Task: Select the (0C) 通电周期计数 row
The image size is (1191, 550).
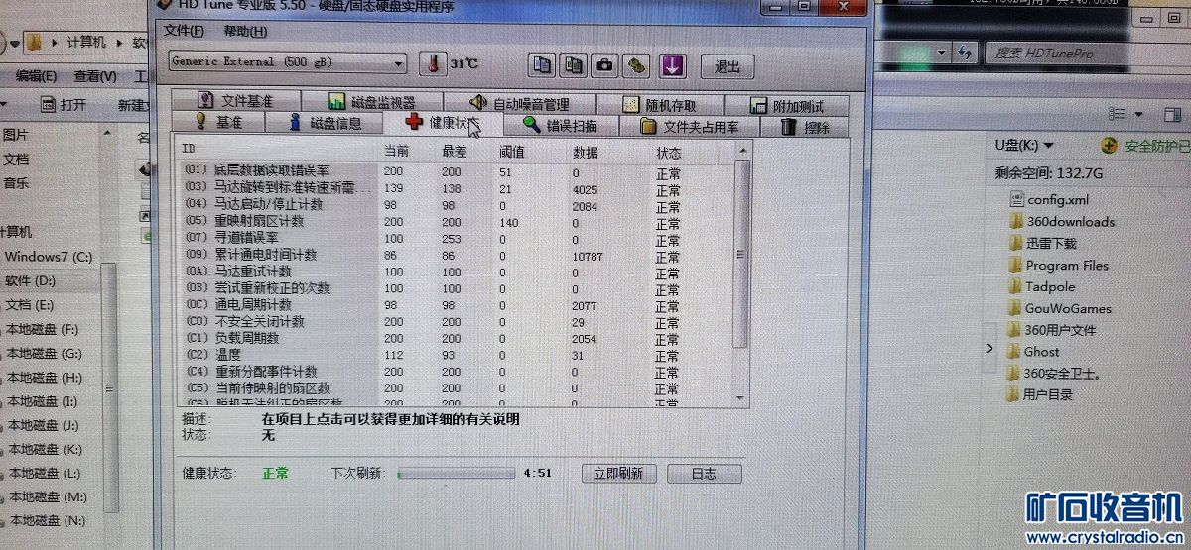Action: (457, 305)
